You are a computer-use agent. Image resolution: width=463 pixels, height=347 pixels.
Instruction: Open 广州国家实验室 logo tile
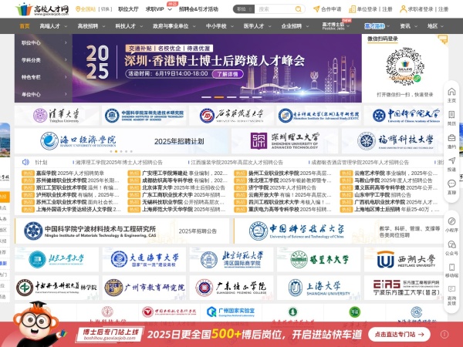(231, 312)
